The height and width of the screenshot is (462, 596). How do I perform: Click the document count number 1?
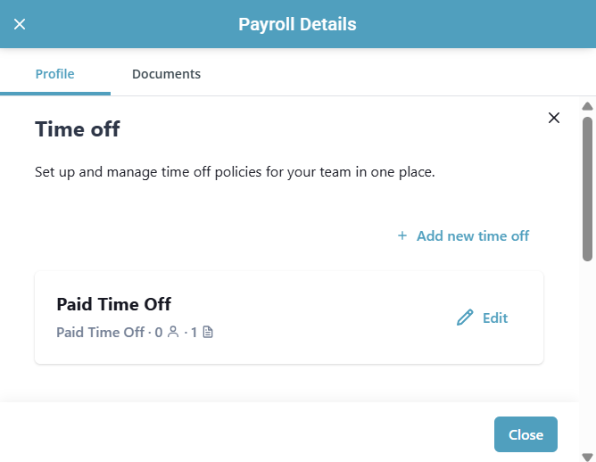194,333
